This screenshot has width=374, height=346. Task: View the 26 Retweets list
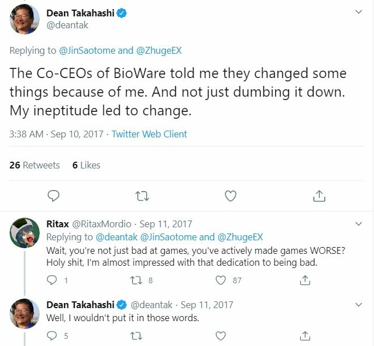pyautogui.click(x=35, y=165)
